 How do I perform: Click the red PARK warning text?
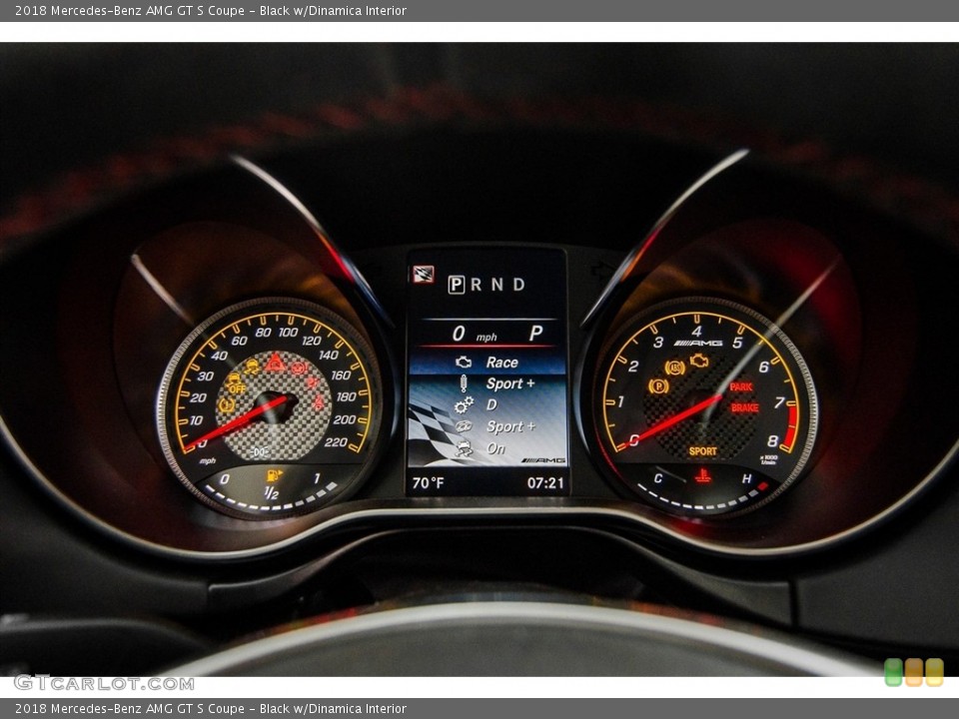pos(740,386)
